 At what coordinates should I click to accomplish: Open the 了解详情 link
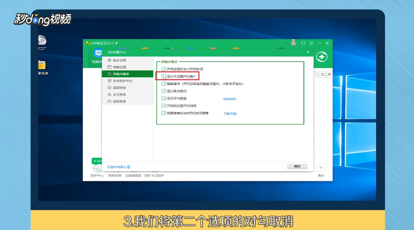point(230,114)
